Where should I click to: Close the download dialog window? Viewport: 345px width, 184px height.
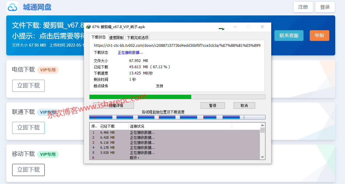pos(262,27)
